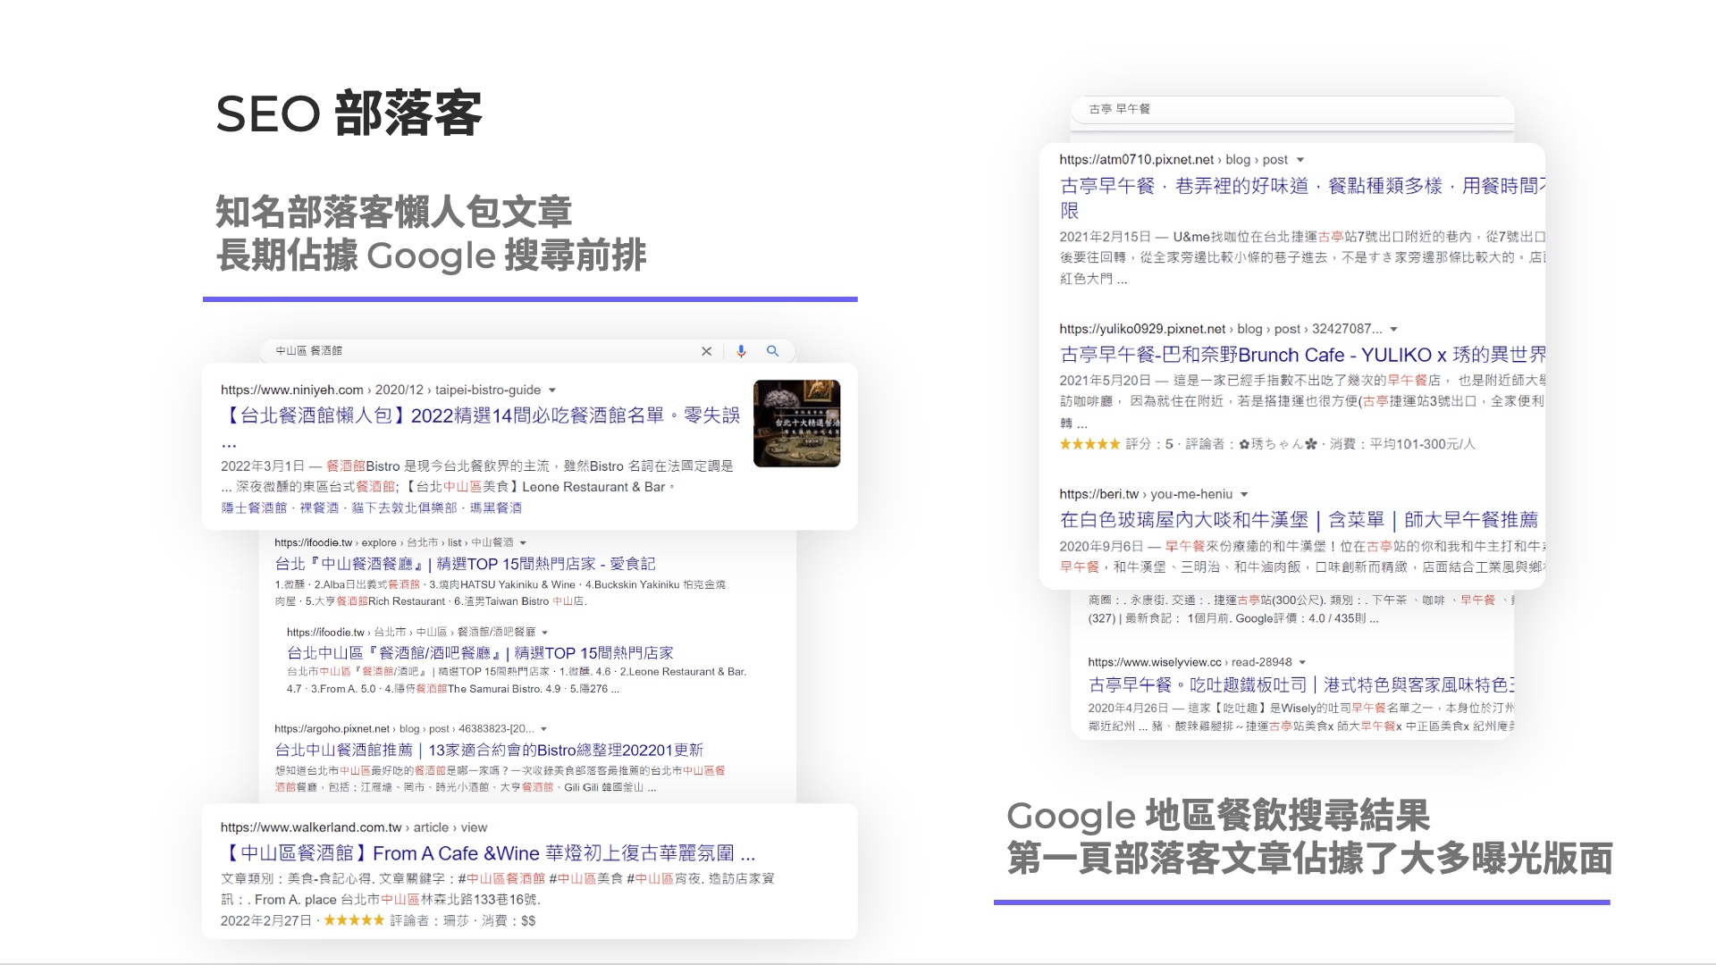Expand dropdown arrow beside ifoodie.tw 餐酒館/酒吧餐廳 URL

pyautogui.click(x=544, y=633)
